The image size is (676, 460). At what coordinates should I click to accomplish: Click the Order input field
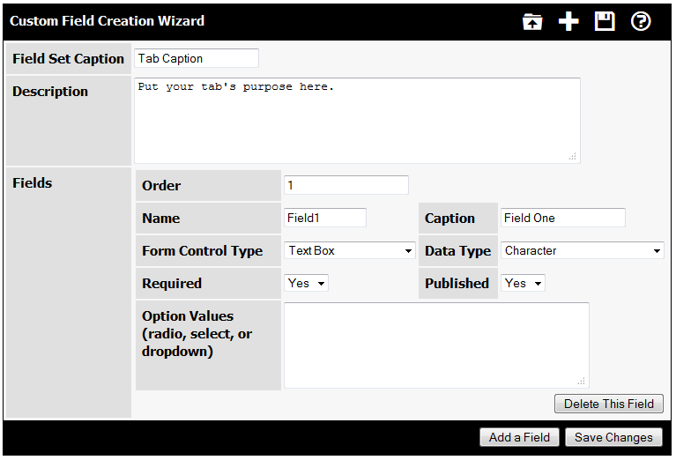click(346, 185)
